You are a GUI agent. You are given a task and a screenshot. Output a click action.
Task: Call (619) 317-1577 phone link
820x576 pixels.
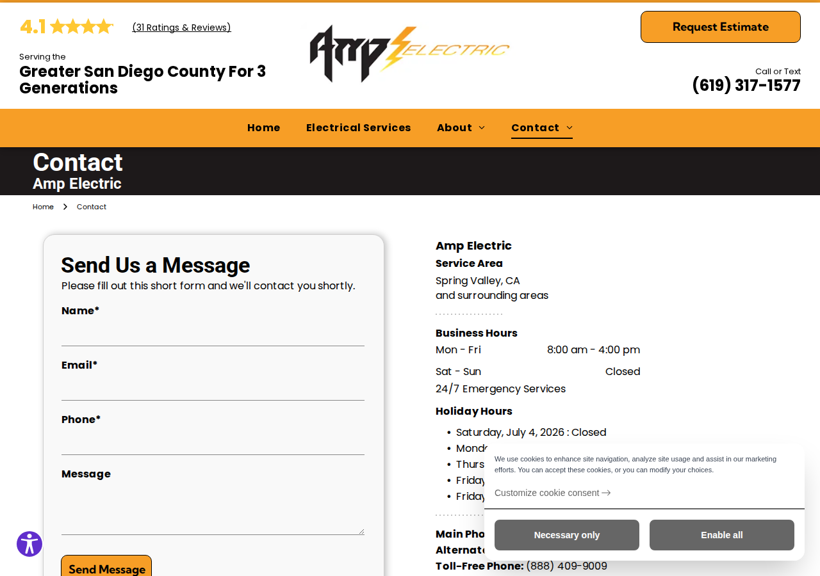coord(746,86)
